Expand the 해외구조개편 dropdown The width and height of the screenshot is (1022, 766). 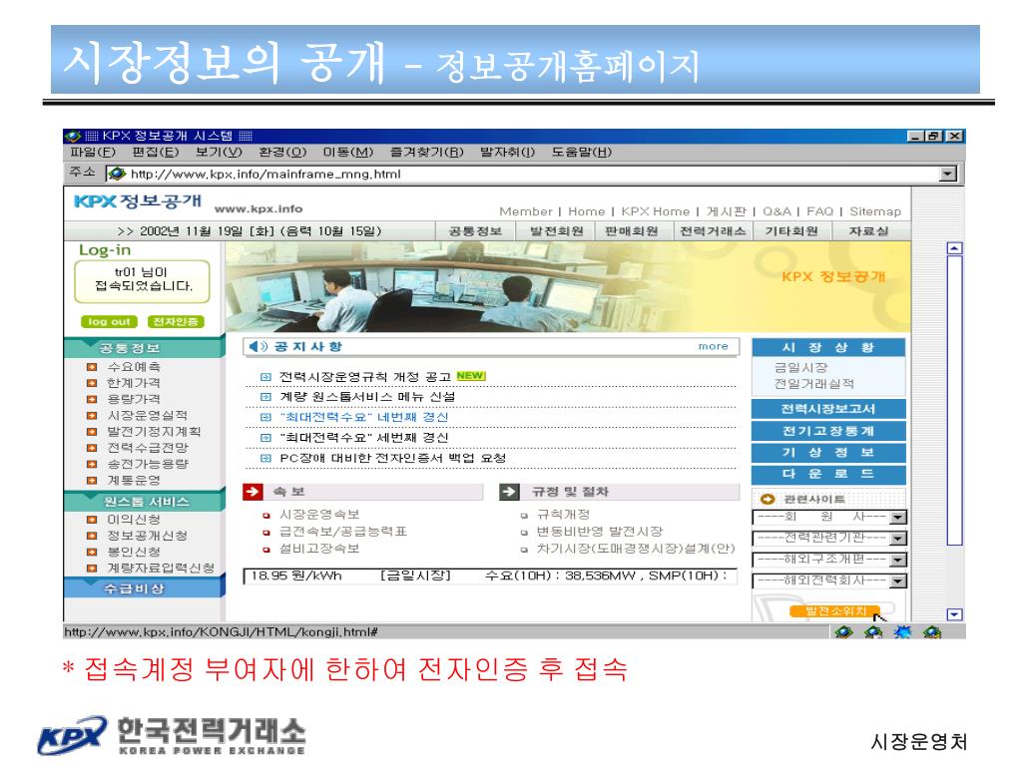coord(898,560)
